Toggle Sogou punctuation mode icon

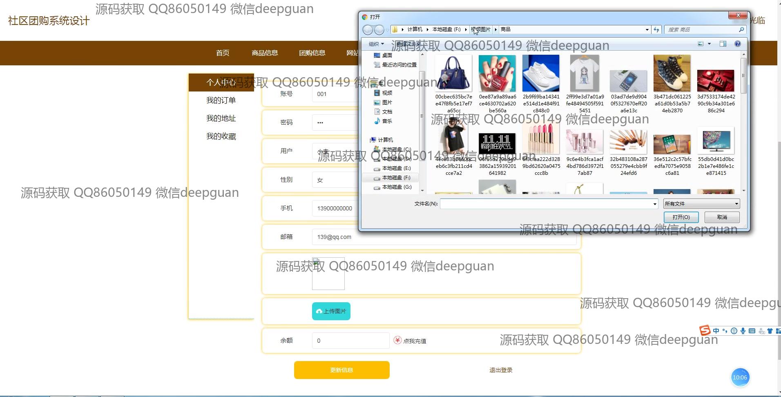[725, 331]
